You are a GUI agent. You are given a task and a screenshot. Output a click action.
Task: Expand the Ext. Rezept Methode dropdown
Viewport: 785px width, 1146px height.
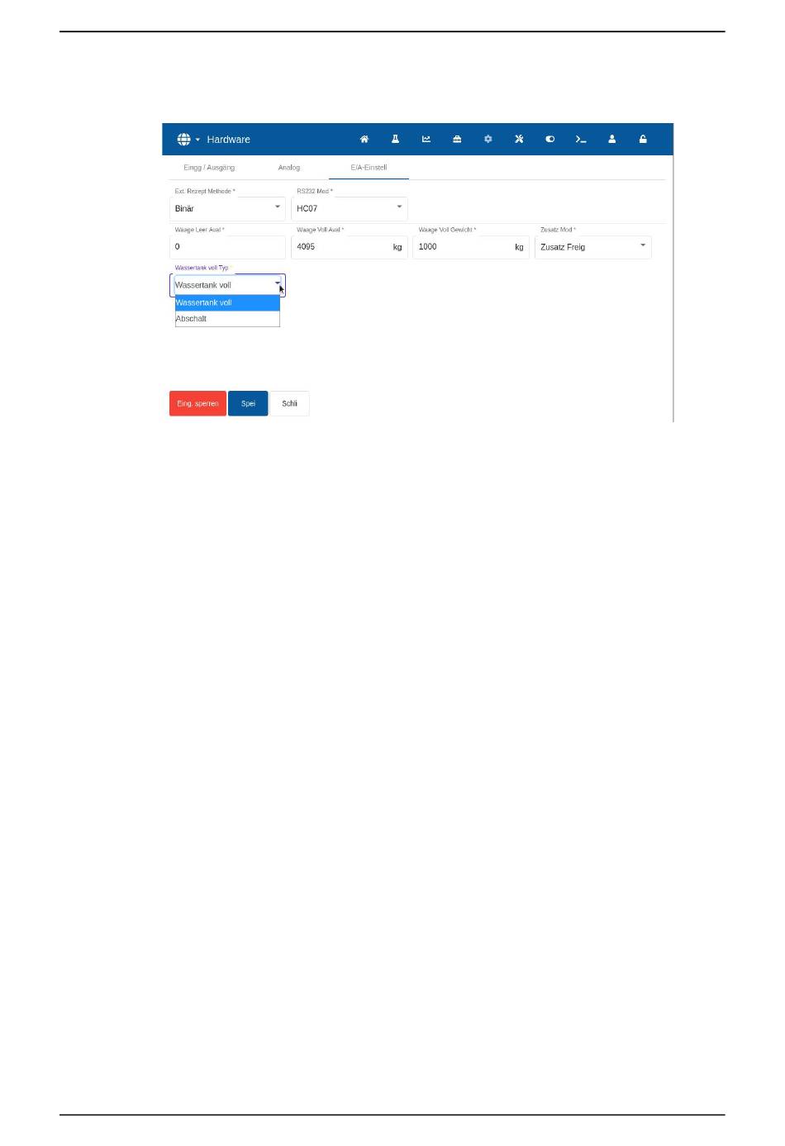(227, 208)
